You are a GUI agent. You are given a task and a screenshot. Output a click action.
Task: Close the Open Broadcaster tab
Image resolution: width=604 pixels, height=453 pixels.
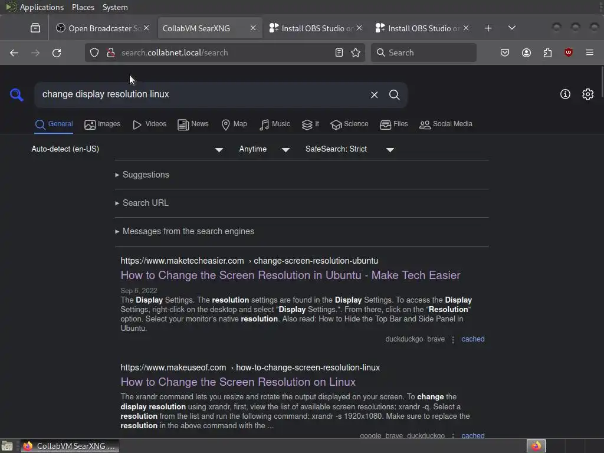pos(146,28)
